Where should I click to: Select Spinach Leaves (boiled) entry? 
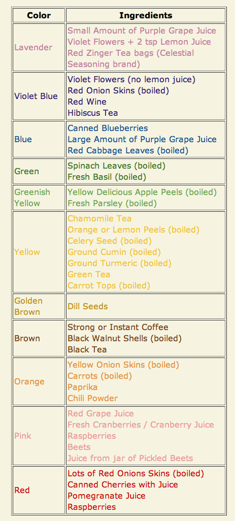tap(117, 166)
